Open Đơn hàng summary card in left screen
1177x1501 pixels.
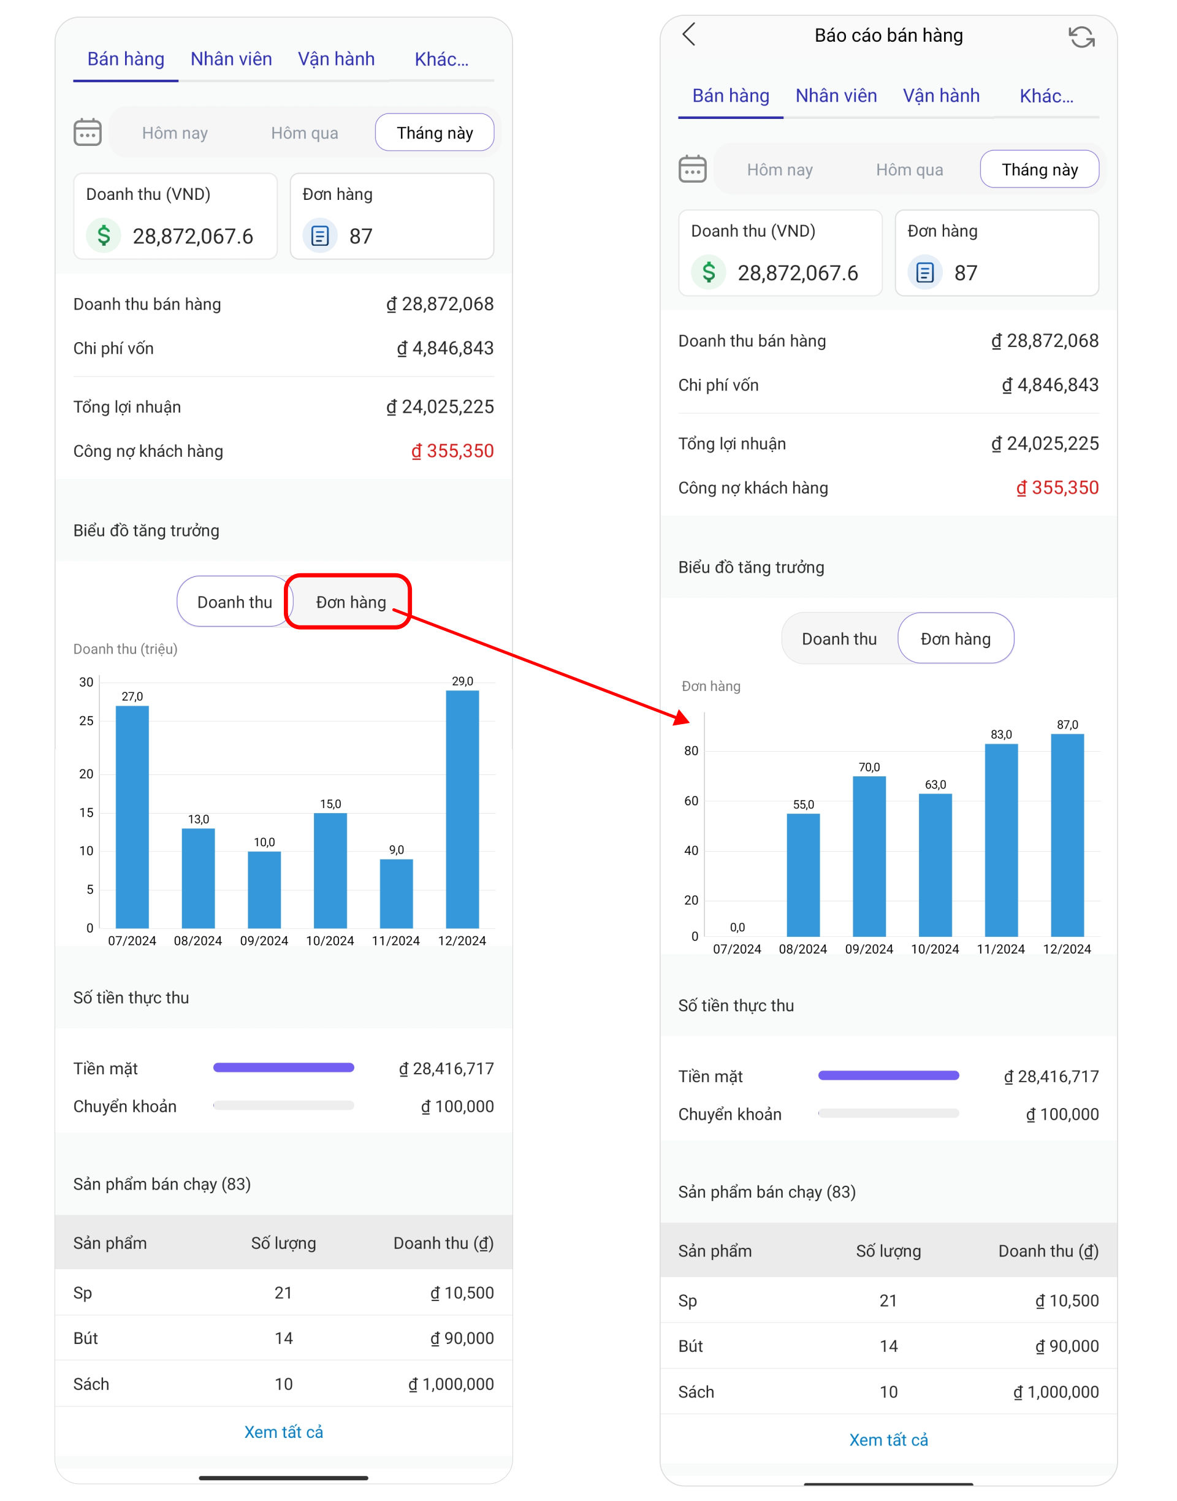tap(392, 216)
